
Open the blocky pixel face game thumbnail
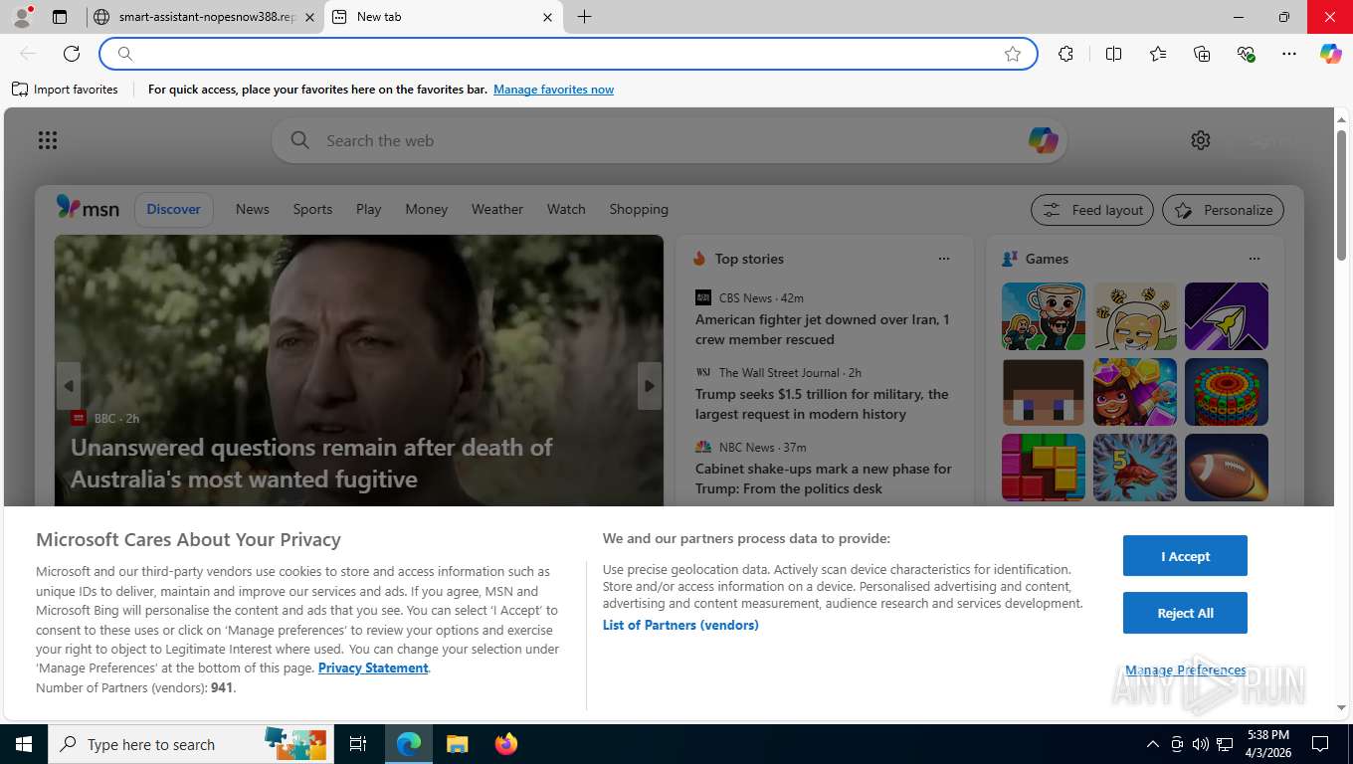1044,392
